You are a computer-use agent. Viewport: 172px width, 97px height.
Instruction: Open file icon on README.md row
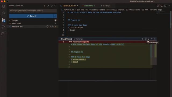pyautogui.click(x=47, y=26)
